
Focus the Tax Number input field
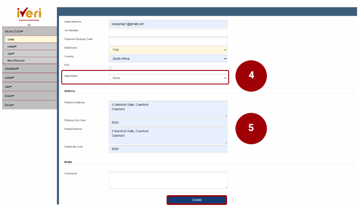point(168,33)
